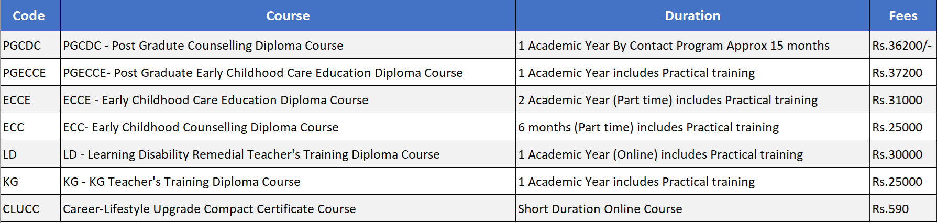Click the Code column header
This screenshot has height=223, width=937.
tap(29, 16)
